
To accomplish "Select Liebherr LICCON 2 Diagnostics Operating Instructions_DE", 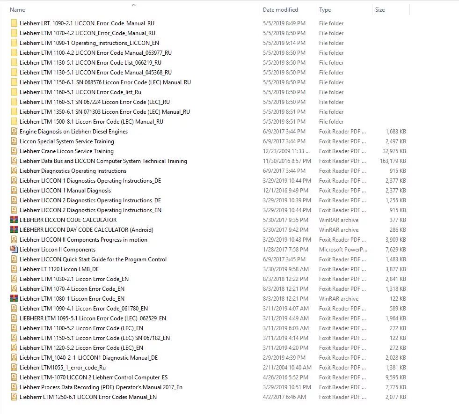I will (90, 200).
